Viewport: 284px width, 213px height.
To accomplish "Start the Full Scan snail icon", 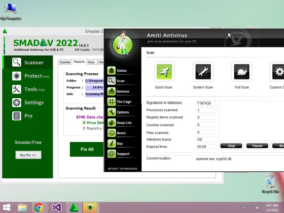I will (242, 72).
